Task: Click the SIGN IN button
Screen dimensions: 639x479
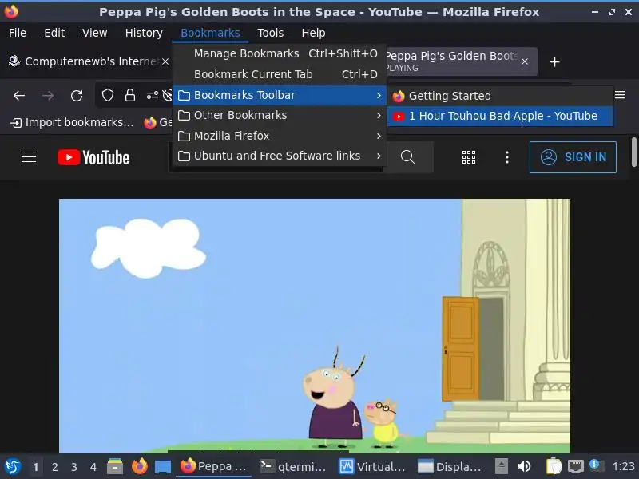Action: tap(573, 157)
